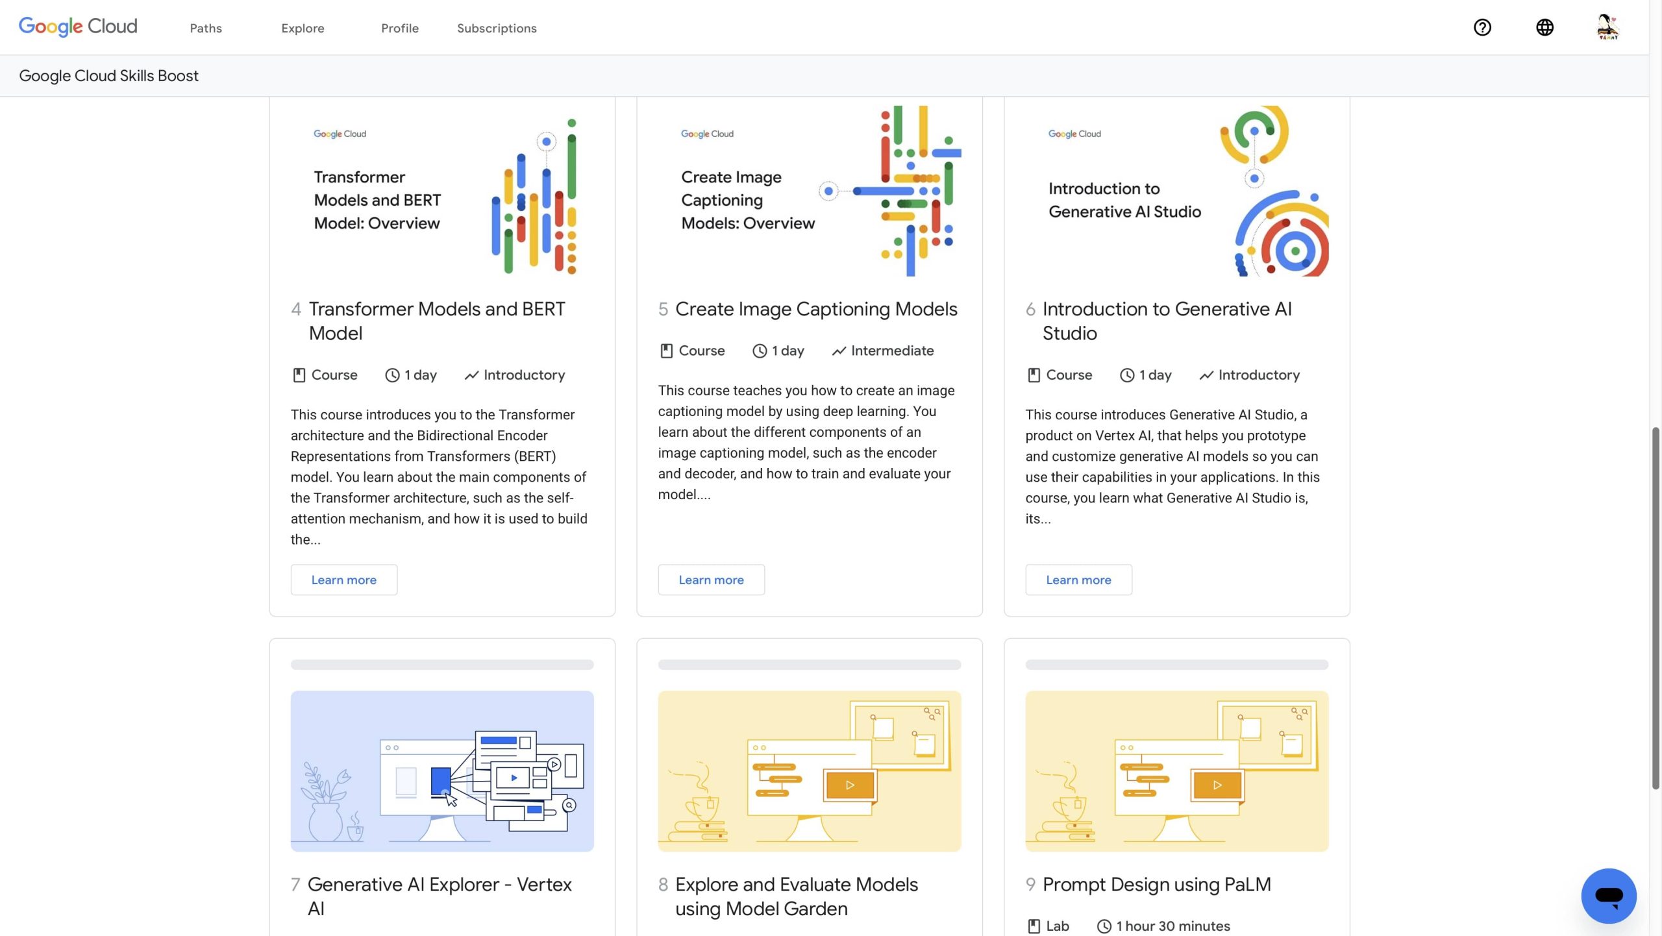Click the help question mark icon

click(1482, 27)
